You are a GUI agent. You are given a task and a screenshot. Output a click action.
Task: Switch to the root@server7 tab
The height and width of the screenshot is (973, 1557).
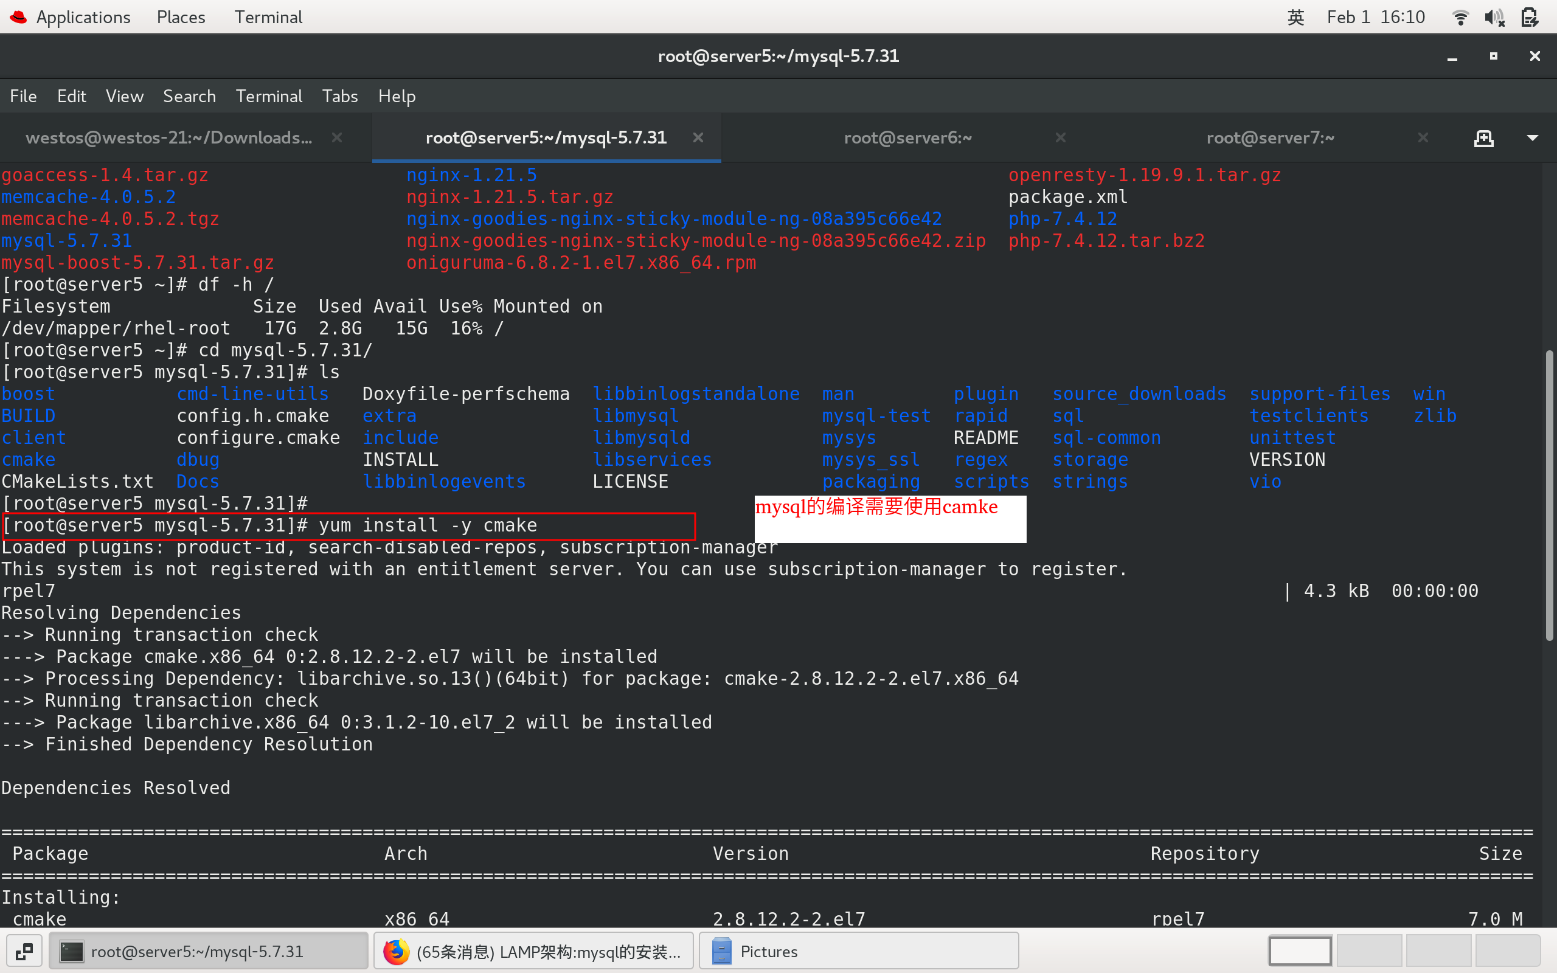click(1269, 137)
